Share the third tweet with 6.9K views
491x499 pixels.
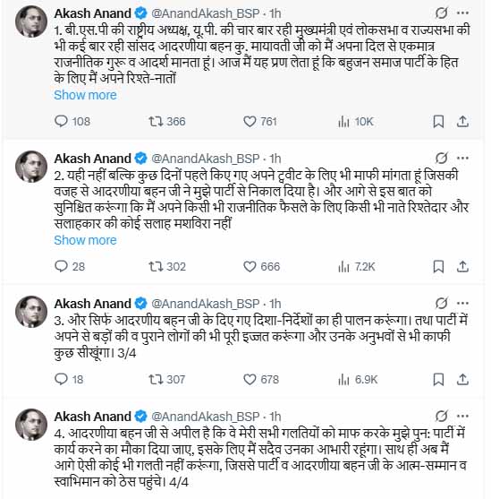[462, 379]
